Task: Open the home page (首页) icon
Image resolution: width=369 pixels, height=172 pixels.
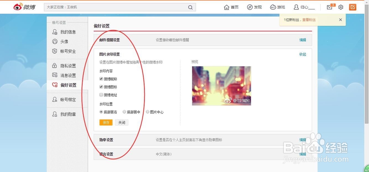Action: coord(227,7)
